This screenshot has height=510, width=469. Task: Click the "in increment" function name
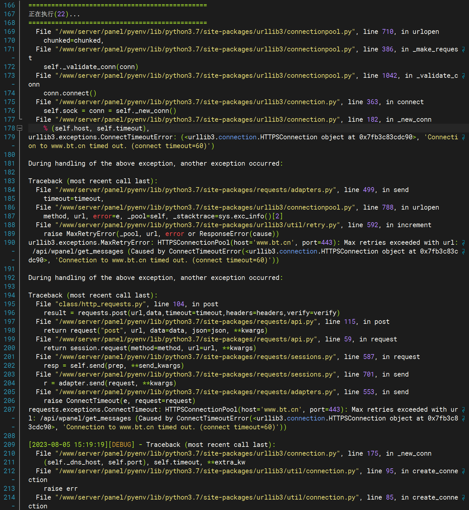(x=409, y=225)
